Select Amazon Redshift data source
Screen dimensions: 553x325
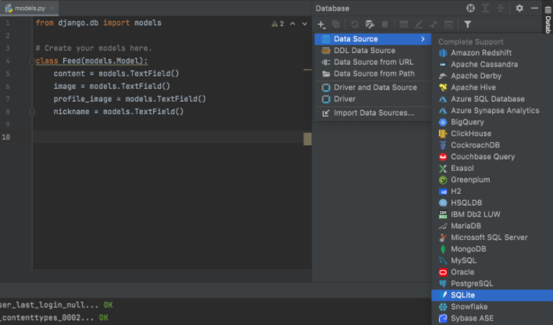click(492, 53)
